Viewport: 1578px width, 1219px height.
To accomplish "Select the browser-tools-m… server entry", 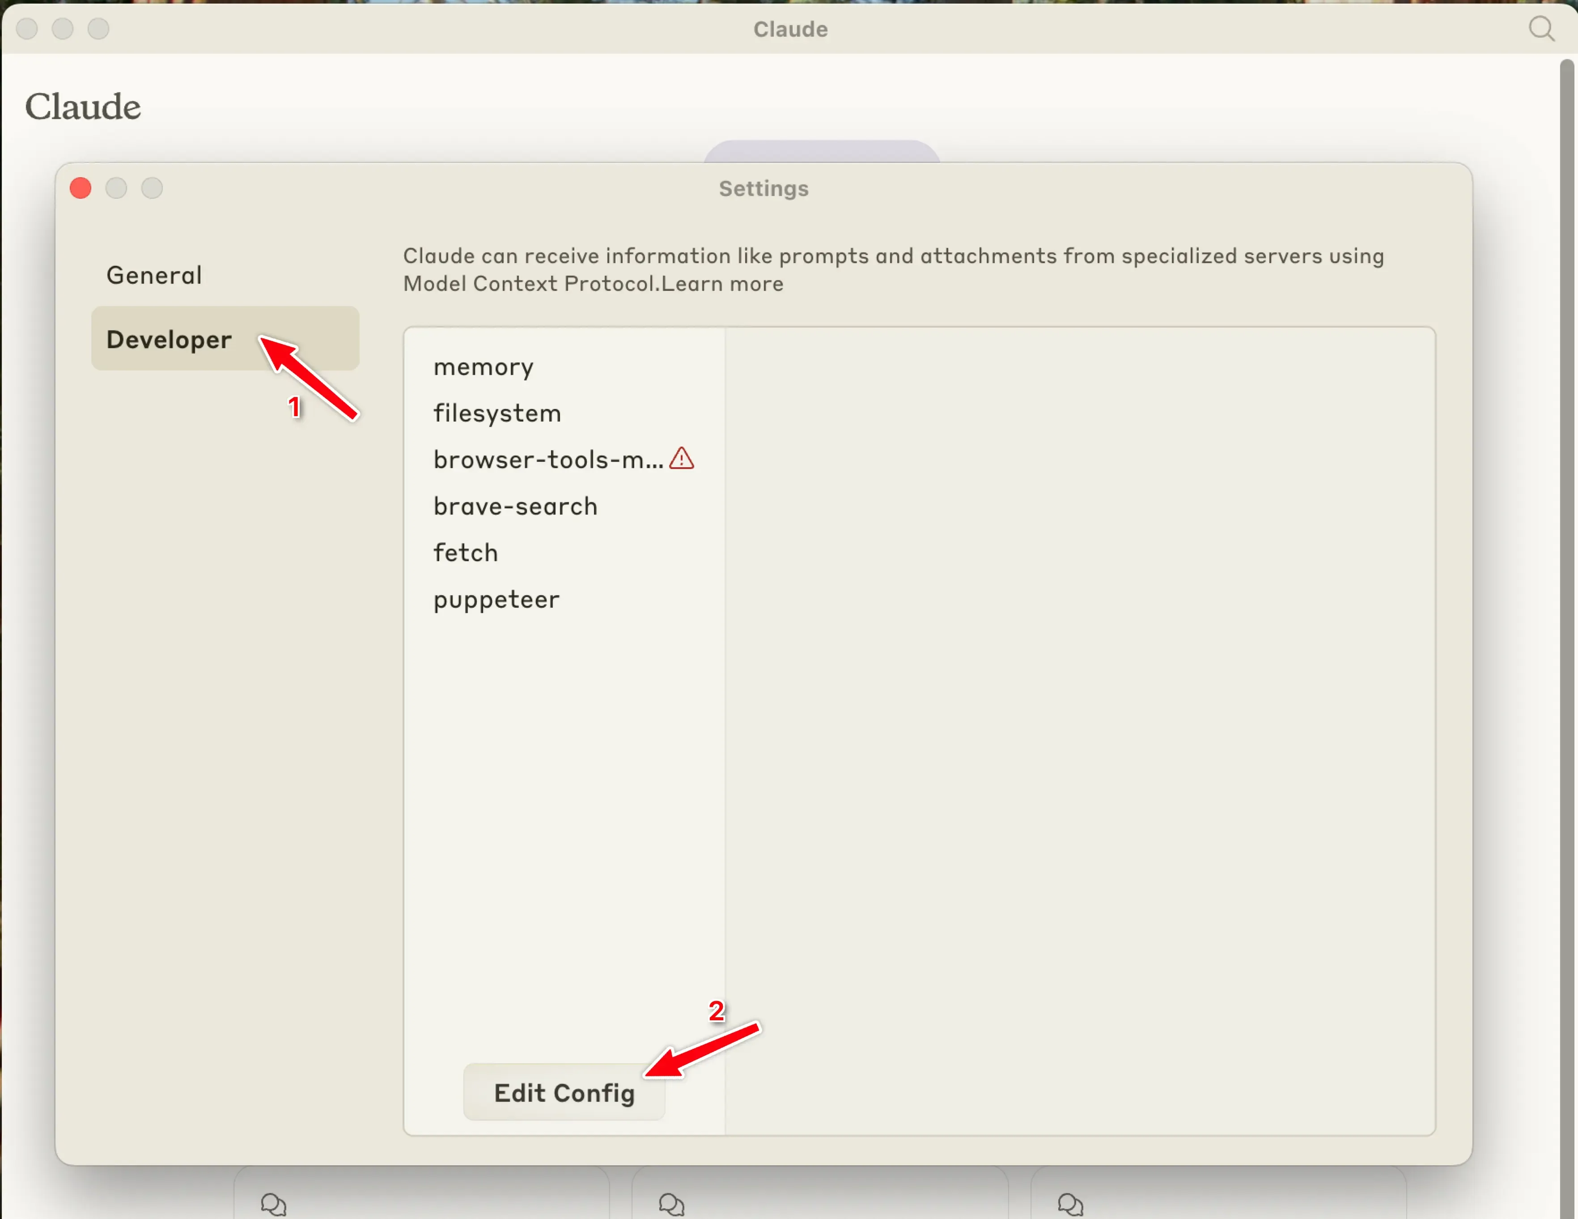I will point(547,460).
